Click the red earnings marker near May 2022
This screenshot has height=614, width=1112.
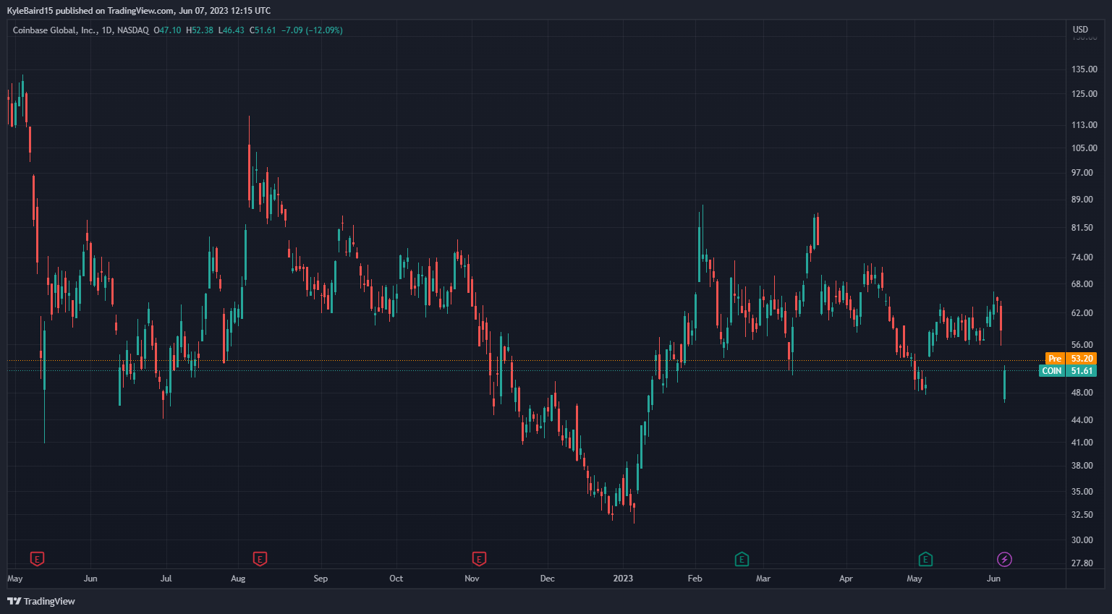(37, 559)
